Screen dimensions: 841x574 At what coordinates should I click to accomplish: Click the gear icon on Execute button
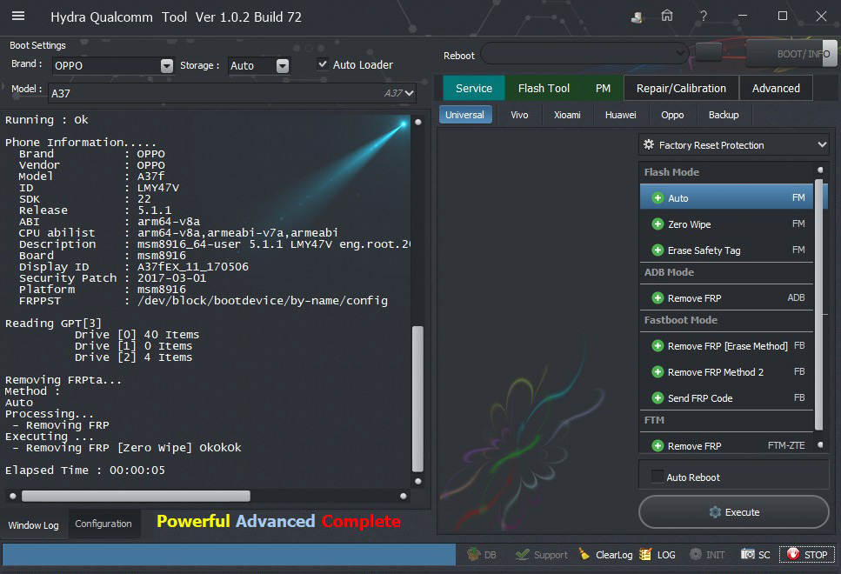tap(715, 512)
